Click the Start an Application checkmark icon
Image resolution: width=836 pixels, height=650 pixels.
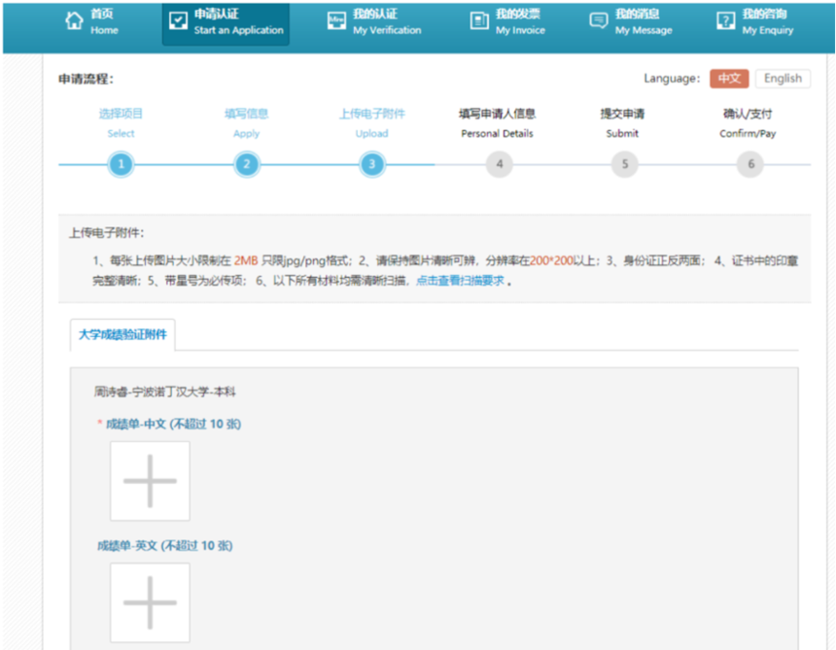tap(177, 21)
